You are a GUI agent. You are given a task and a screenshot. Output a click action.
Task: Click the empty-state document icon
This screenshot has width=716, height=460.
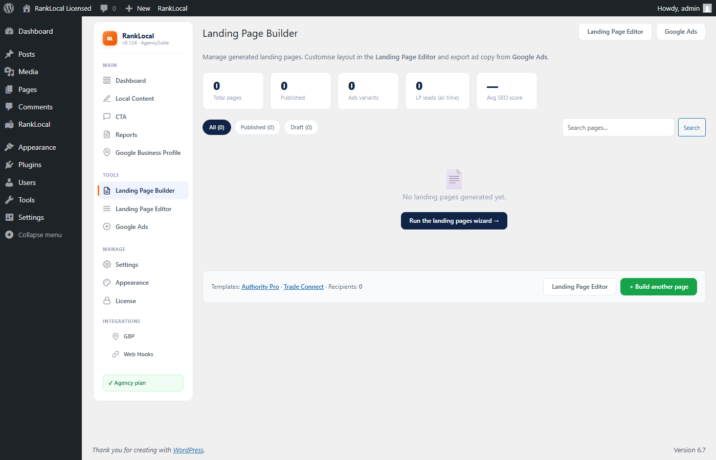coord(454,179)
